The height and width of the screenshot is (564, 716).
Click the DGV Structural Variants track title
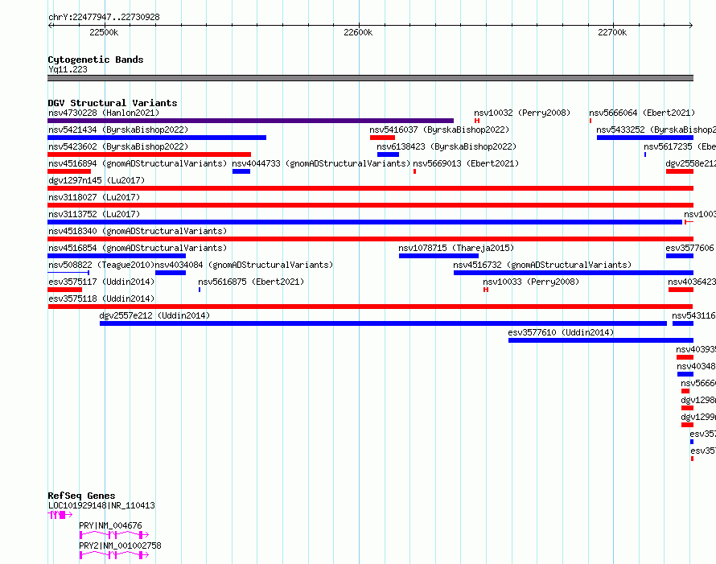point(113,103)
